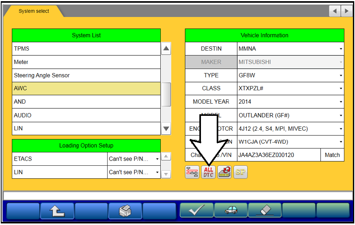The height and width of the screenshot is (225, 355).
Task: Open the ETACS option dropdown
Action: 134,159
